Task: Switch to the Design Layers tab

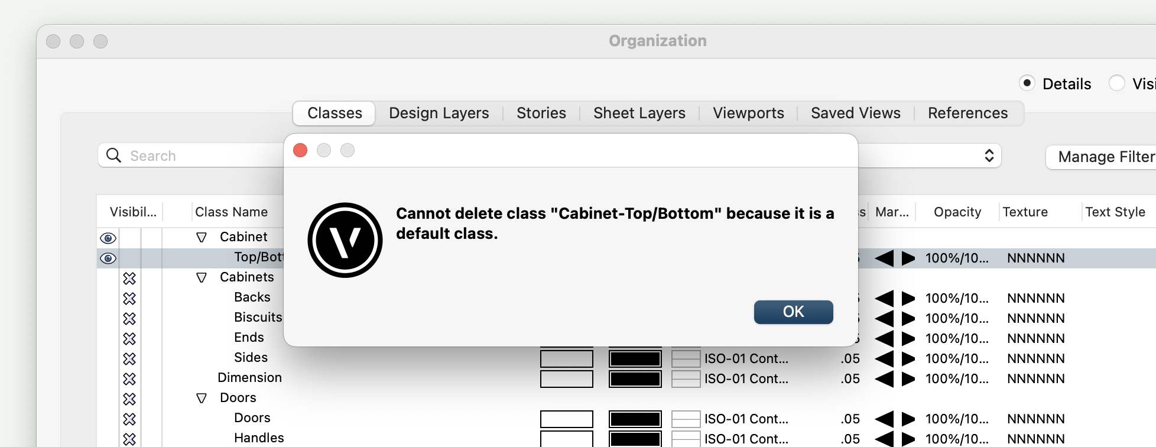Action: tap(439, 113)
